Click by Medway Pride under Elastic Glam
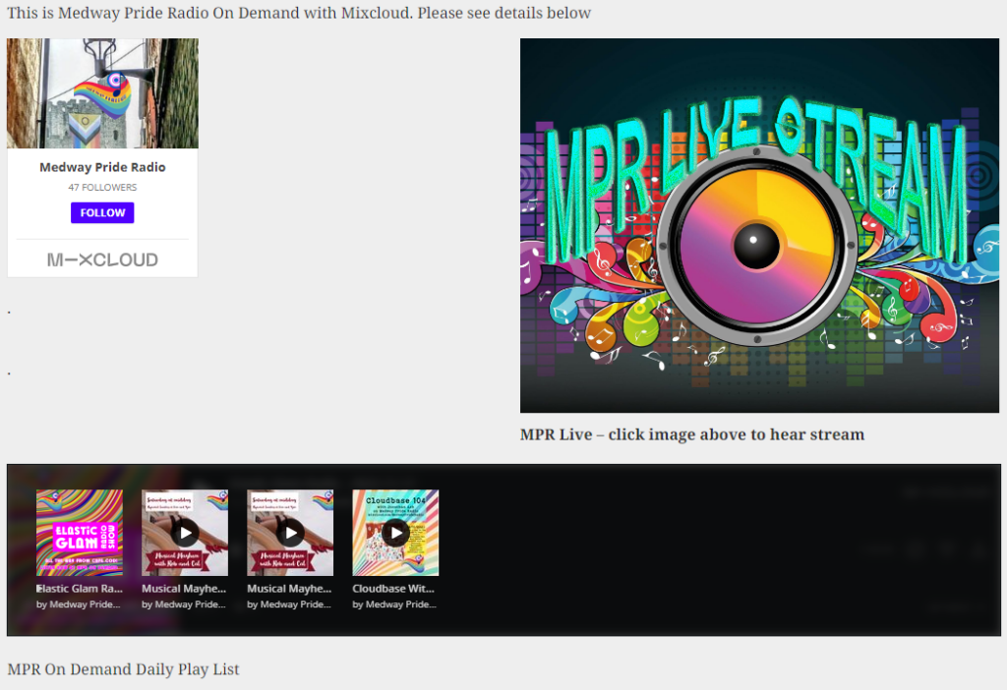 [x=79, y=604]
